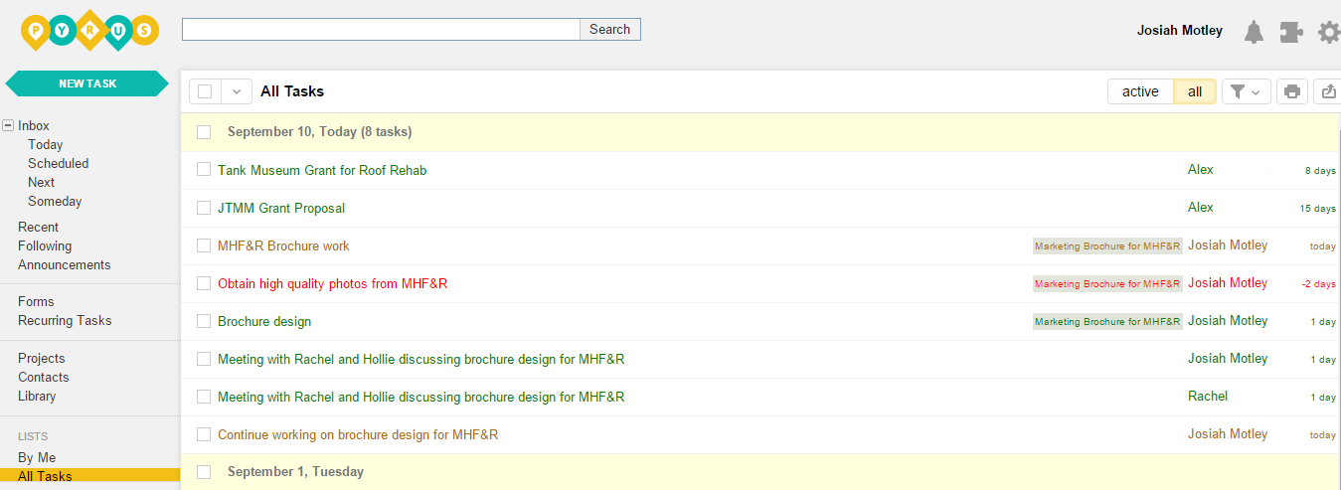Screen dimensions: 1341x490
Task: Tick the select-all checkbox in header
Action: click(x=205, y=91)
